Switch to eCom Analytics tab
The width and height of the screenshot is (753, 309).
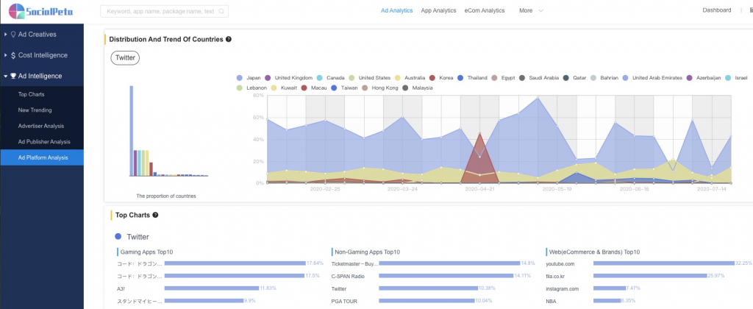tap(485, 10)
